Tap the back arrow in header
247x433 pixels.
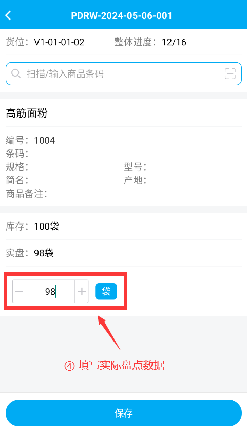[x=8, y=15]
